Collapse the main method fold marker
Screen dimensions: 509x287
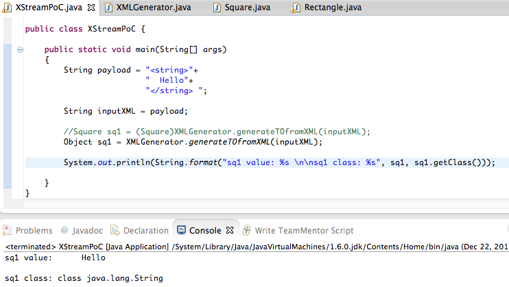[x=20, y=50]
